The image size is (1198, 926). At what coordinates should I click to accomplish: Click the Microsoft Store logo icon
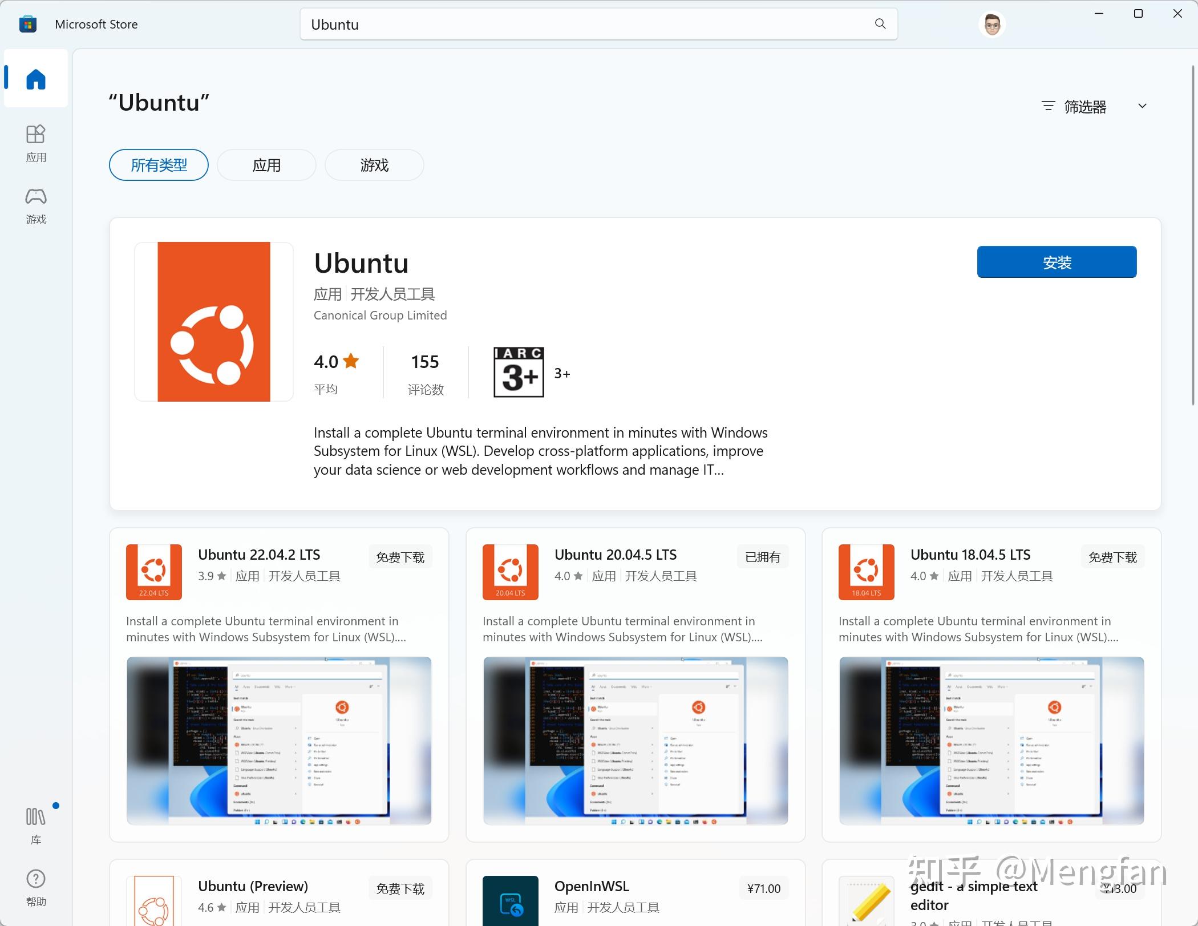(x=27, y=25)
